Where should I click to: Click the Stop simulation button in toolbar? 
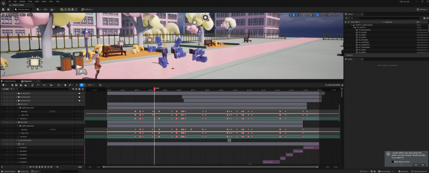[70, 9]
